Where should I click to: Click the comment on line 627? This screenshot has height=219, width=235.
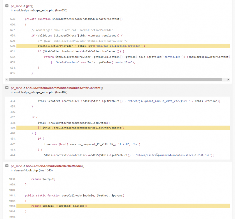72,30
